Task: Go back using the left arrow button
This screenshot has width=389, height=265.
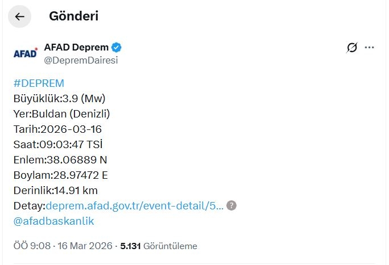Action: tap(19, 16)
